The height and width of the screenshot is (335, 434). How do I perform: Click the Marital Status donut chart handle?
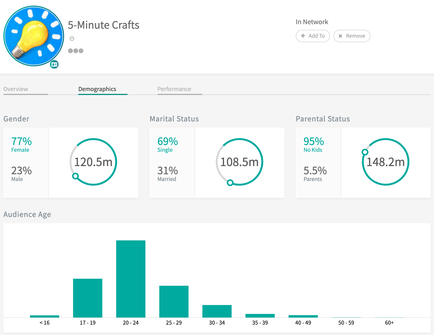tap(230, 183)
